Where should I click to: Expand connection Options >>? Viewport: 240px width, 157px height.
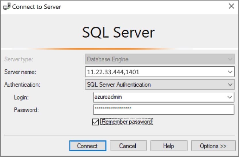coord(213,146)
